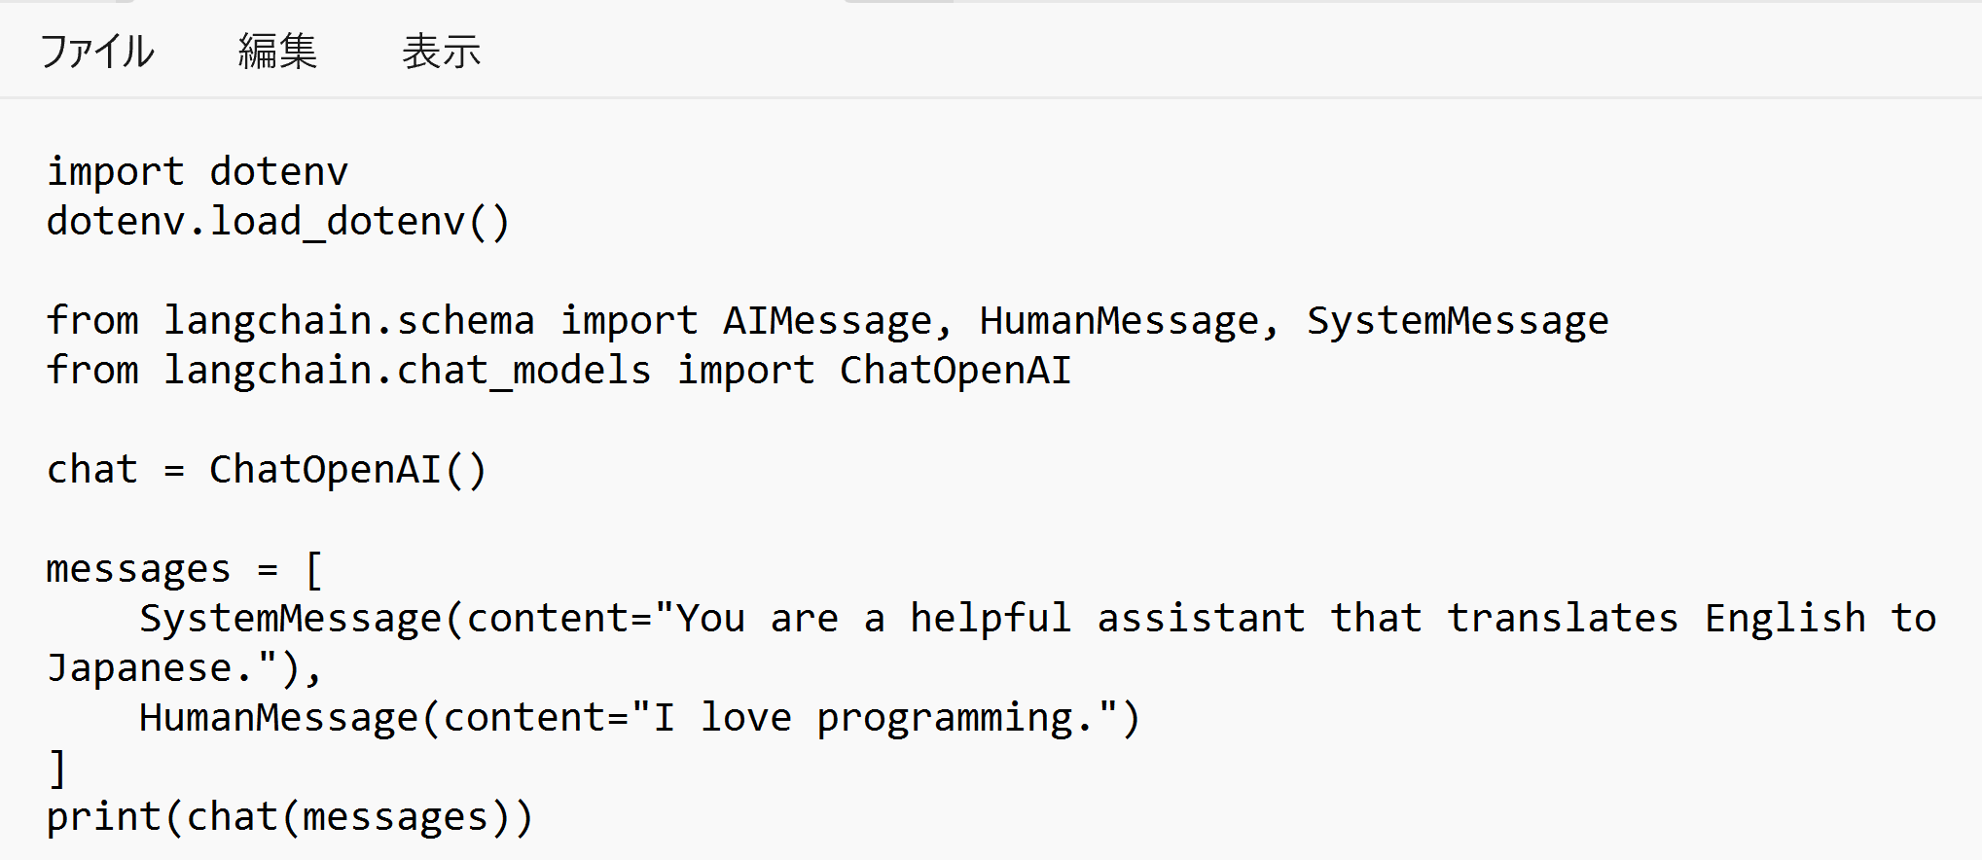The width and height of the screenshot is (1982, 860).
Task: Open the ファイル menu
Action: point(97,52)
